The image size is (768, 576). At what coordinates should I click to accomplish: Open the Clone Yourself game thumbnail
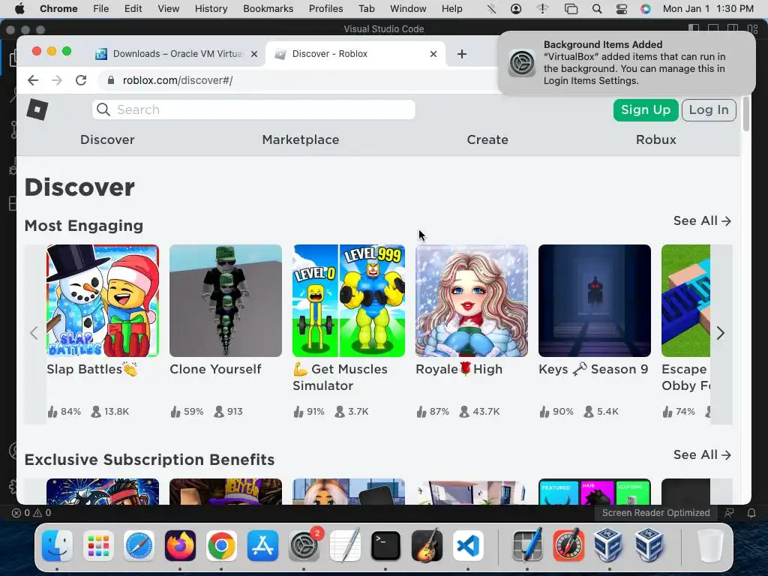(x=226, y=301)
